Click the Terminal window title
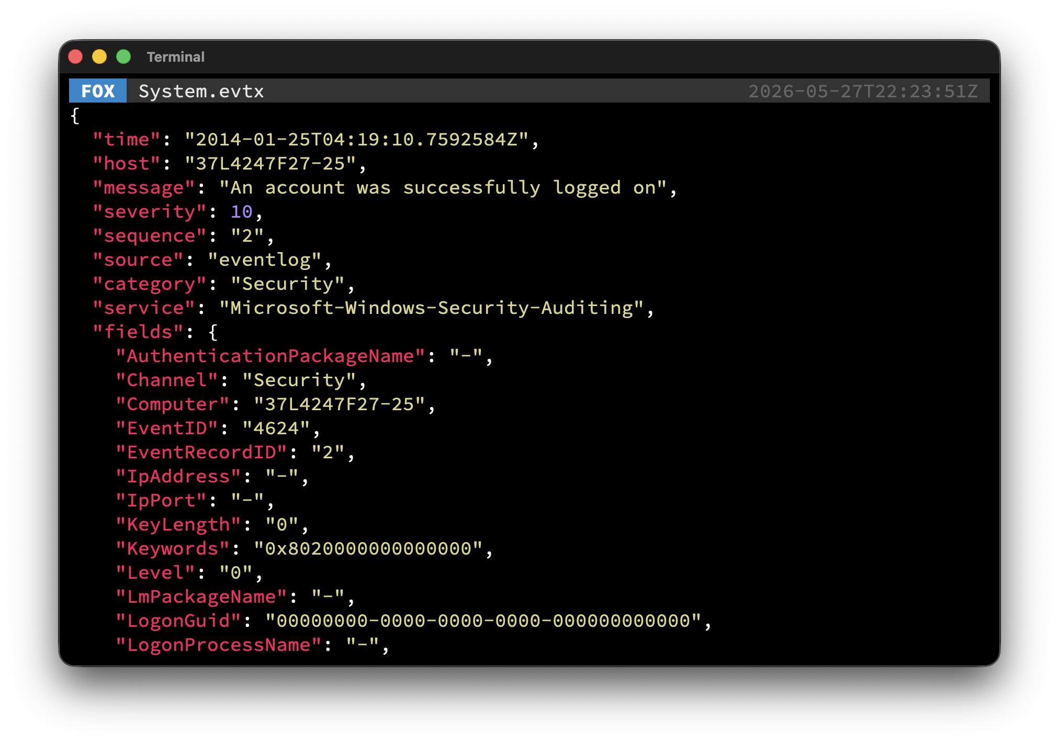The image size is (1059, 744). 175,57
